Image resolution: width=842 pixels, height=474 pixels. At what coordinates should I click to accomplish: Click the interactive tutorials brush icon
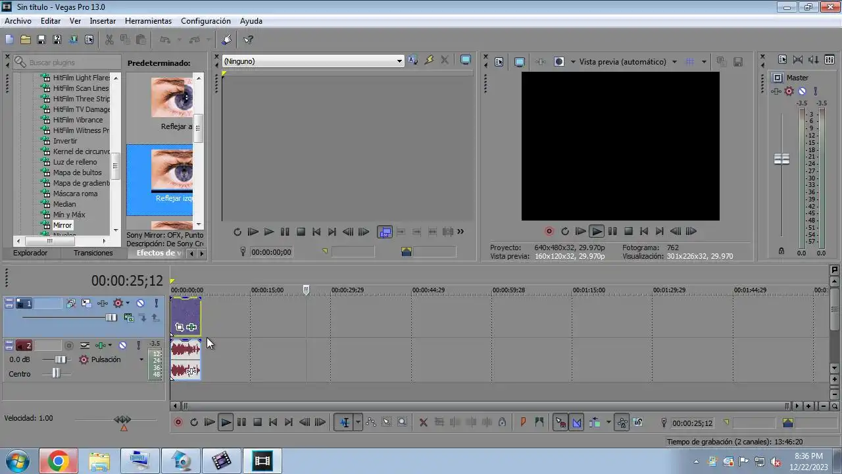[x=227, y=39]
